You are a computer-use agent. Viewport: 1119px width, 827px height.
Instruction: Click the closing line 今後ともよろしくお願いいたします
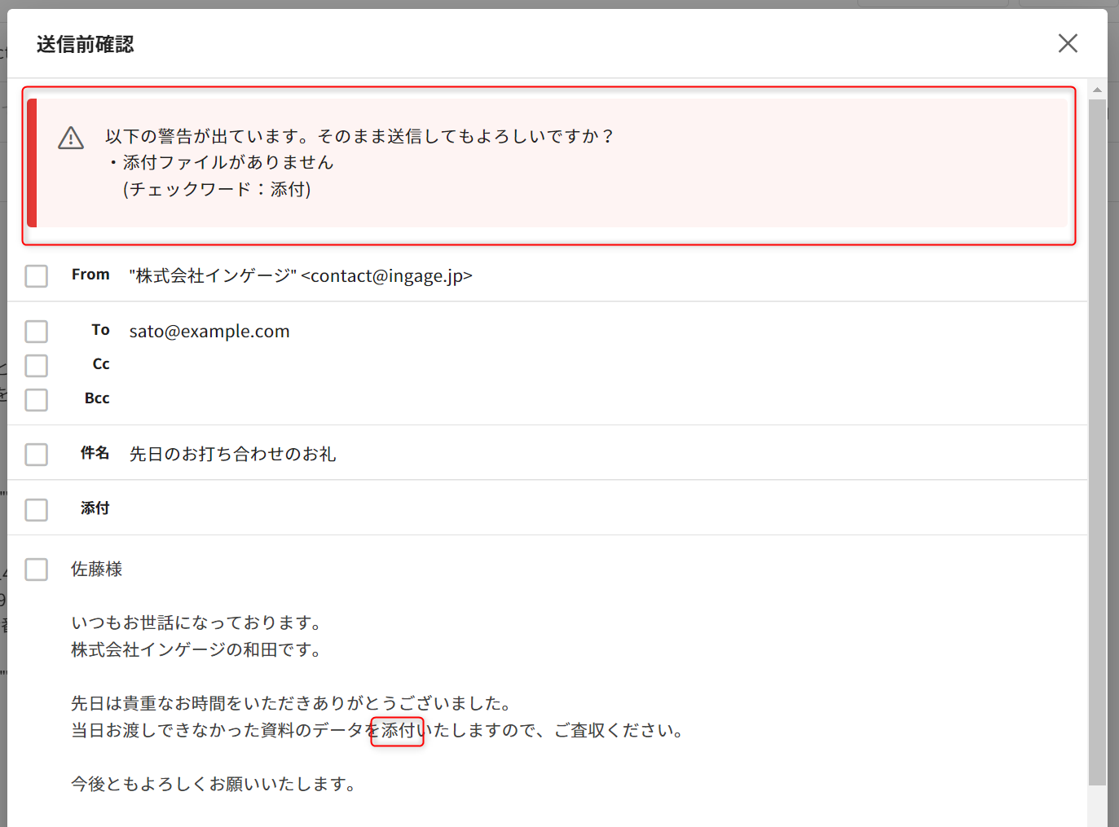click(214, 785)
